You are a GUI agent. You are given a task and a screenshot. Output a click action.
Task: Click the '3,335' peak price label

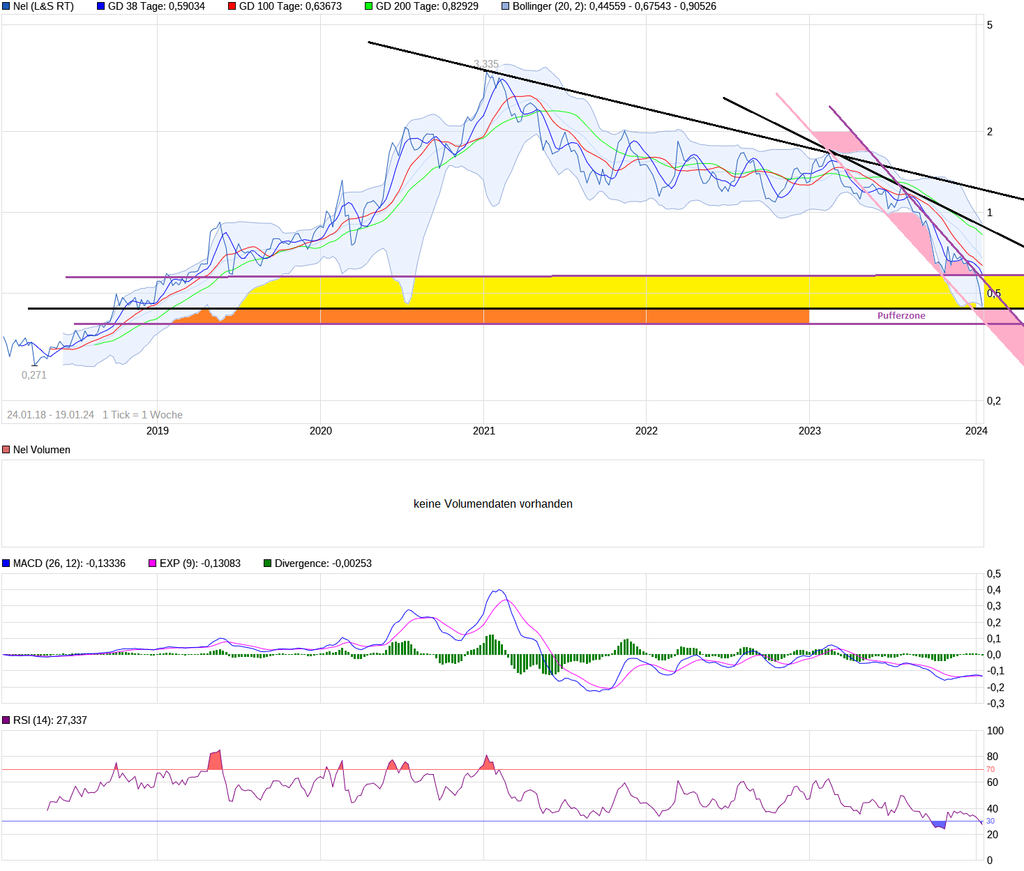486,64
